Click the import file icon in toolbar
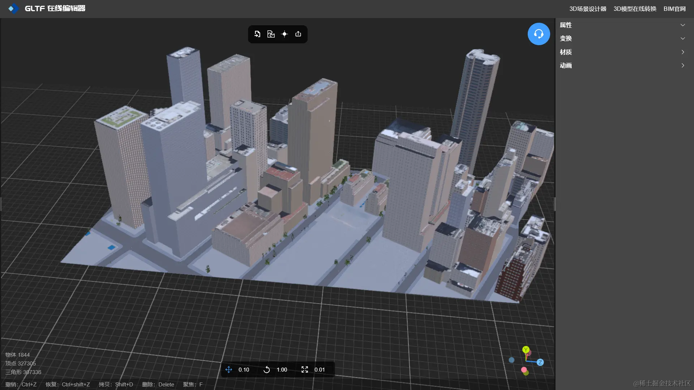The image size is (694, 390). pos(257,34)
